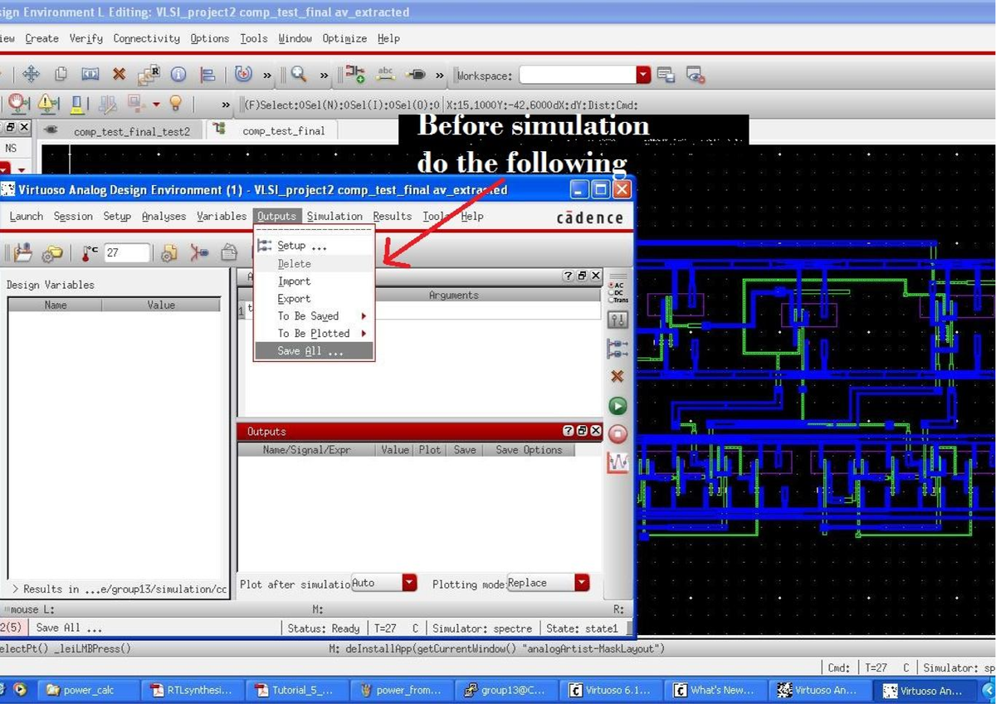The image size is (996, 704).
Task: Click the gear-on-document simulation setup icon
Action: pos(168,252)
